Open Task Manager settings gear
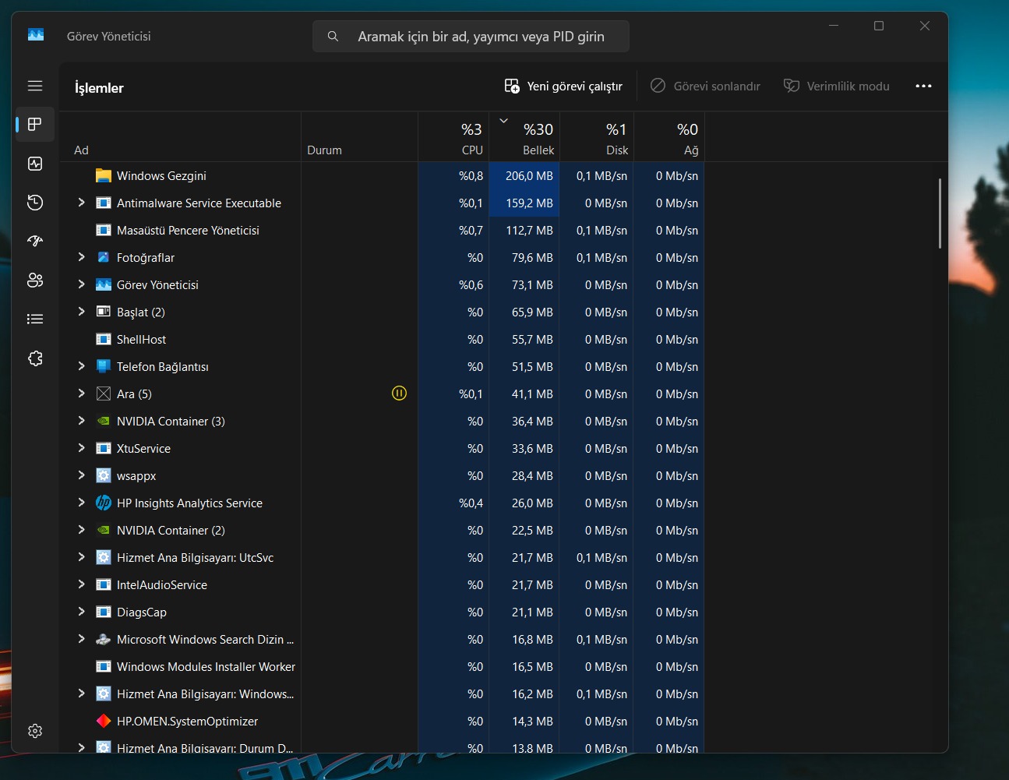 click(x=35, y=731)
